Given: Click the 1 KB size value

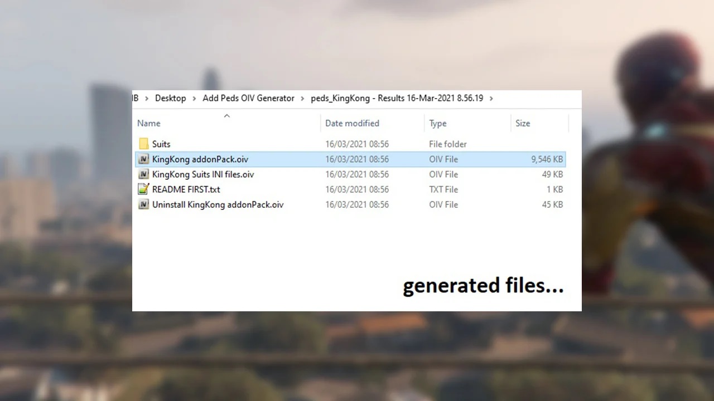Looking at the screenshot, I should pos(554,189).
